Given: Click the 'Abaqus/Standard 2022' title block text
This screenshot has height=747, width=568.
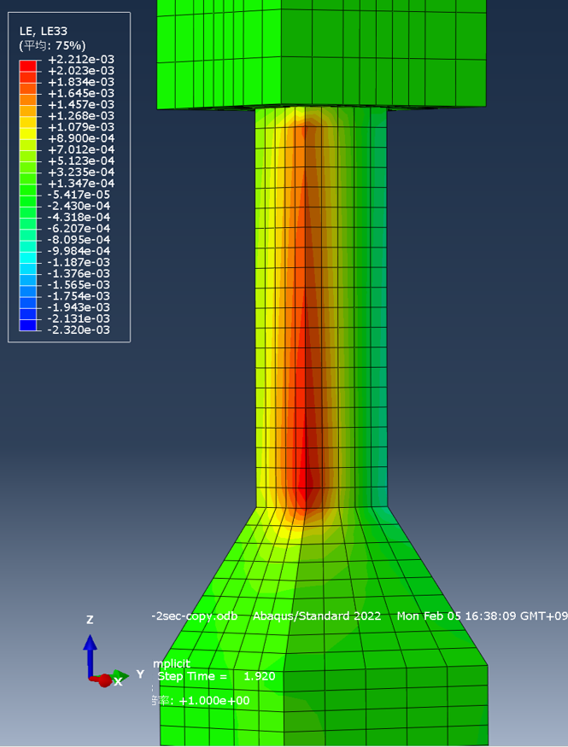Looking at the screenshot, I should coord(317,616).
